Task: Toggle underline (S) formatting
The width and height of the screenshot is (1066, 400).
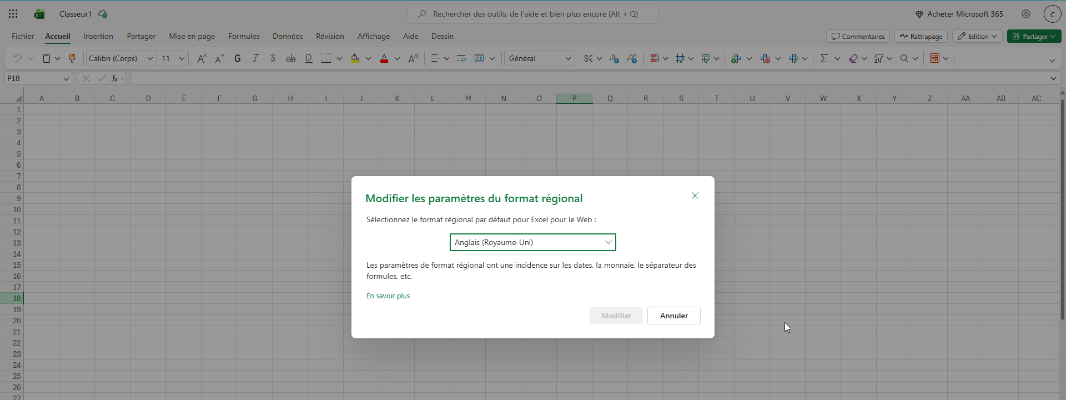Action: (273, 58)
